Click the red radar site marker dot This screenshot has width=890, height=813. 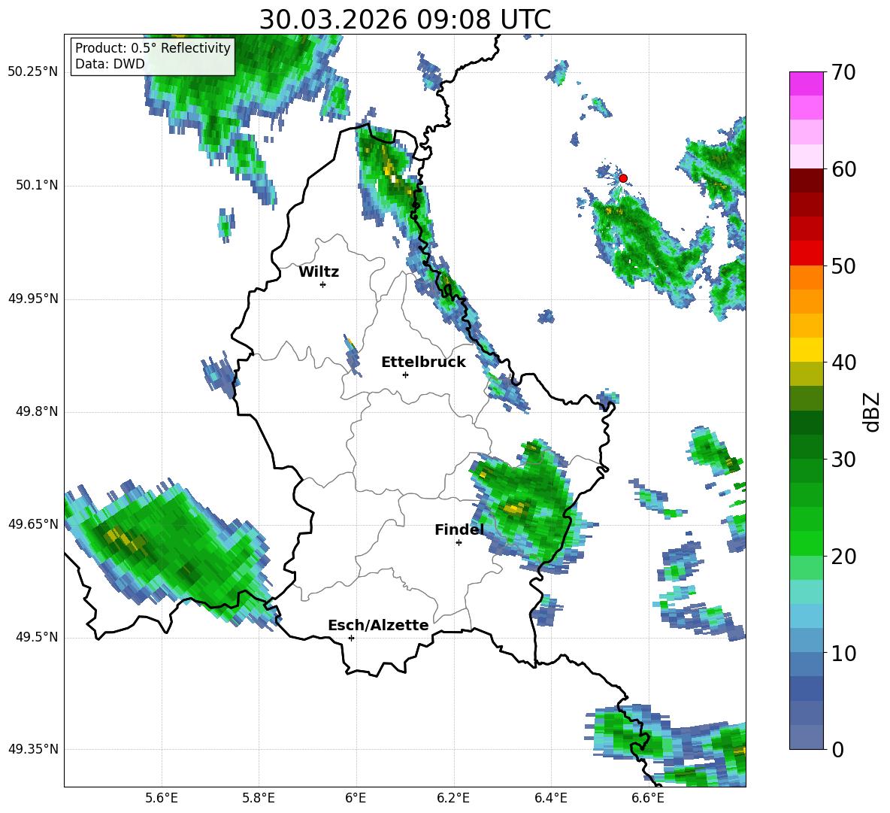tap(622, 178)
